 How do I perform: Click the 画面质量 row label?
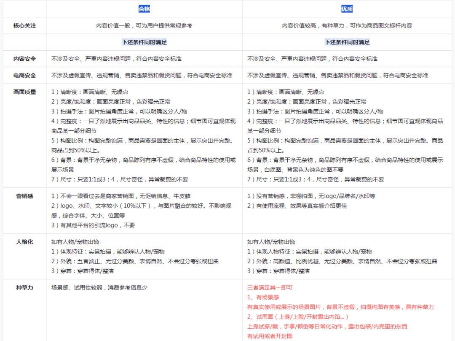point(23,92)
